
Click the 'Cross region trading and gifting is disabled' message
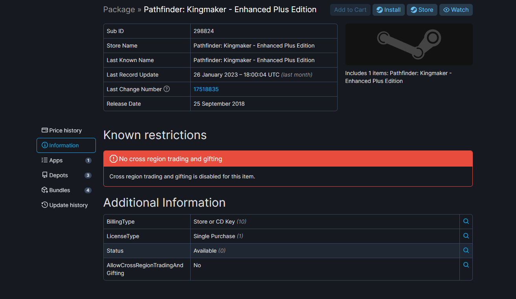tap(182, 176)
